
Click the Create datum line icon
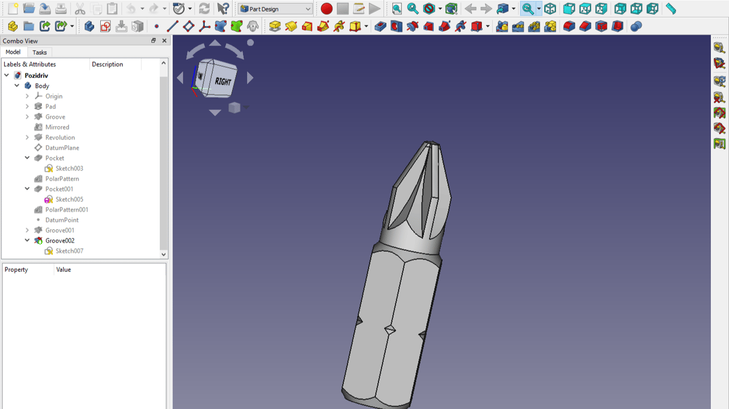click(x=173, y=27)
